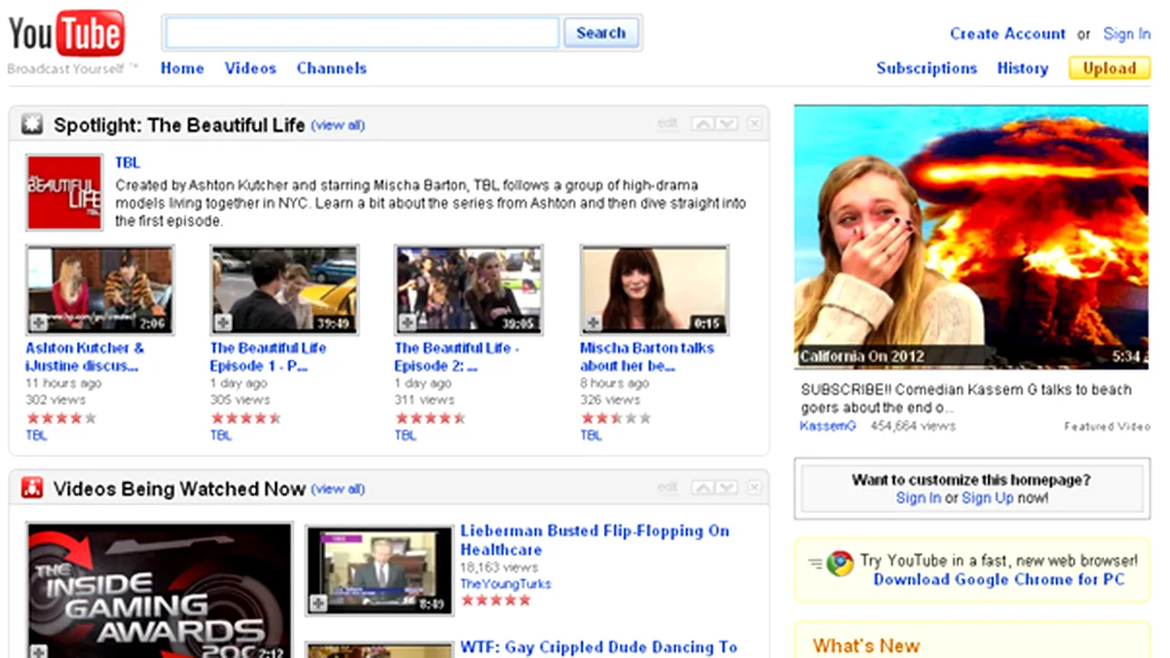Add the Mischa Barton video to queue
Screen dimensions: 1170x658
point(593,323)
